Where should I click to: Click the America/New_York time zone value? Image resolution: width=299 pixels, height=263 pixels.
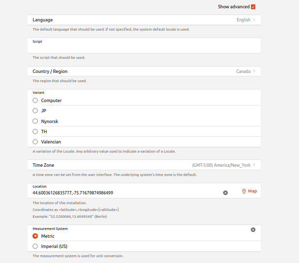(221, 165)
